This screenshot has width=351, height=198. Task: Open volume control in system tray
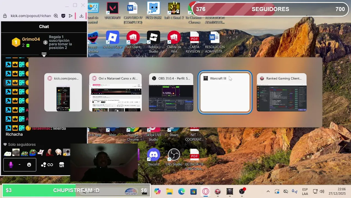(x=322, y=191)
